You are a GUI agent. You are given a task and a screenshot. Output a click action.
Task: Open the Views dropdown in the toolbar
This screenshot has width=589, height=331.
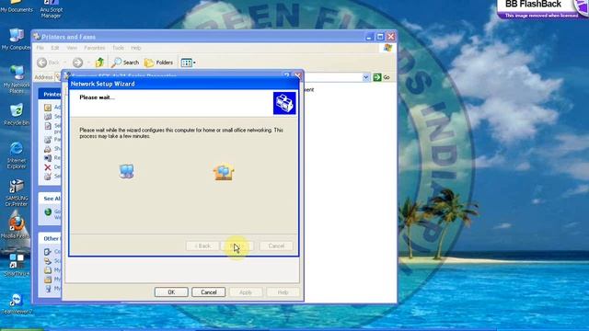tap(188, 63)
